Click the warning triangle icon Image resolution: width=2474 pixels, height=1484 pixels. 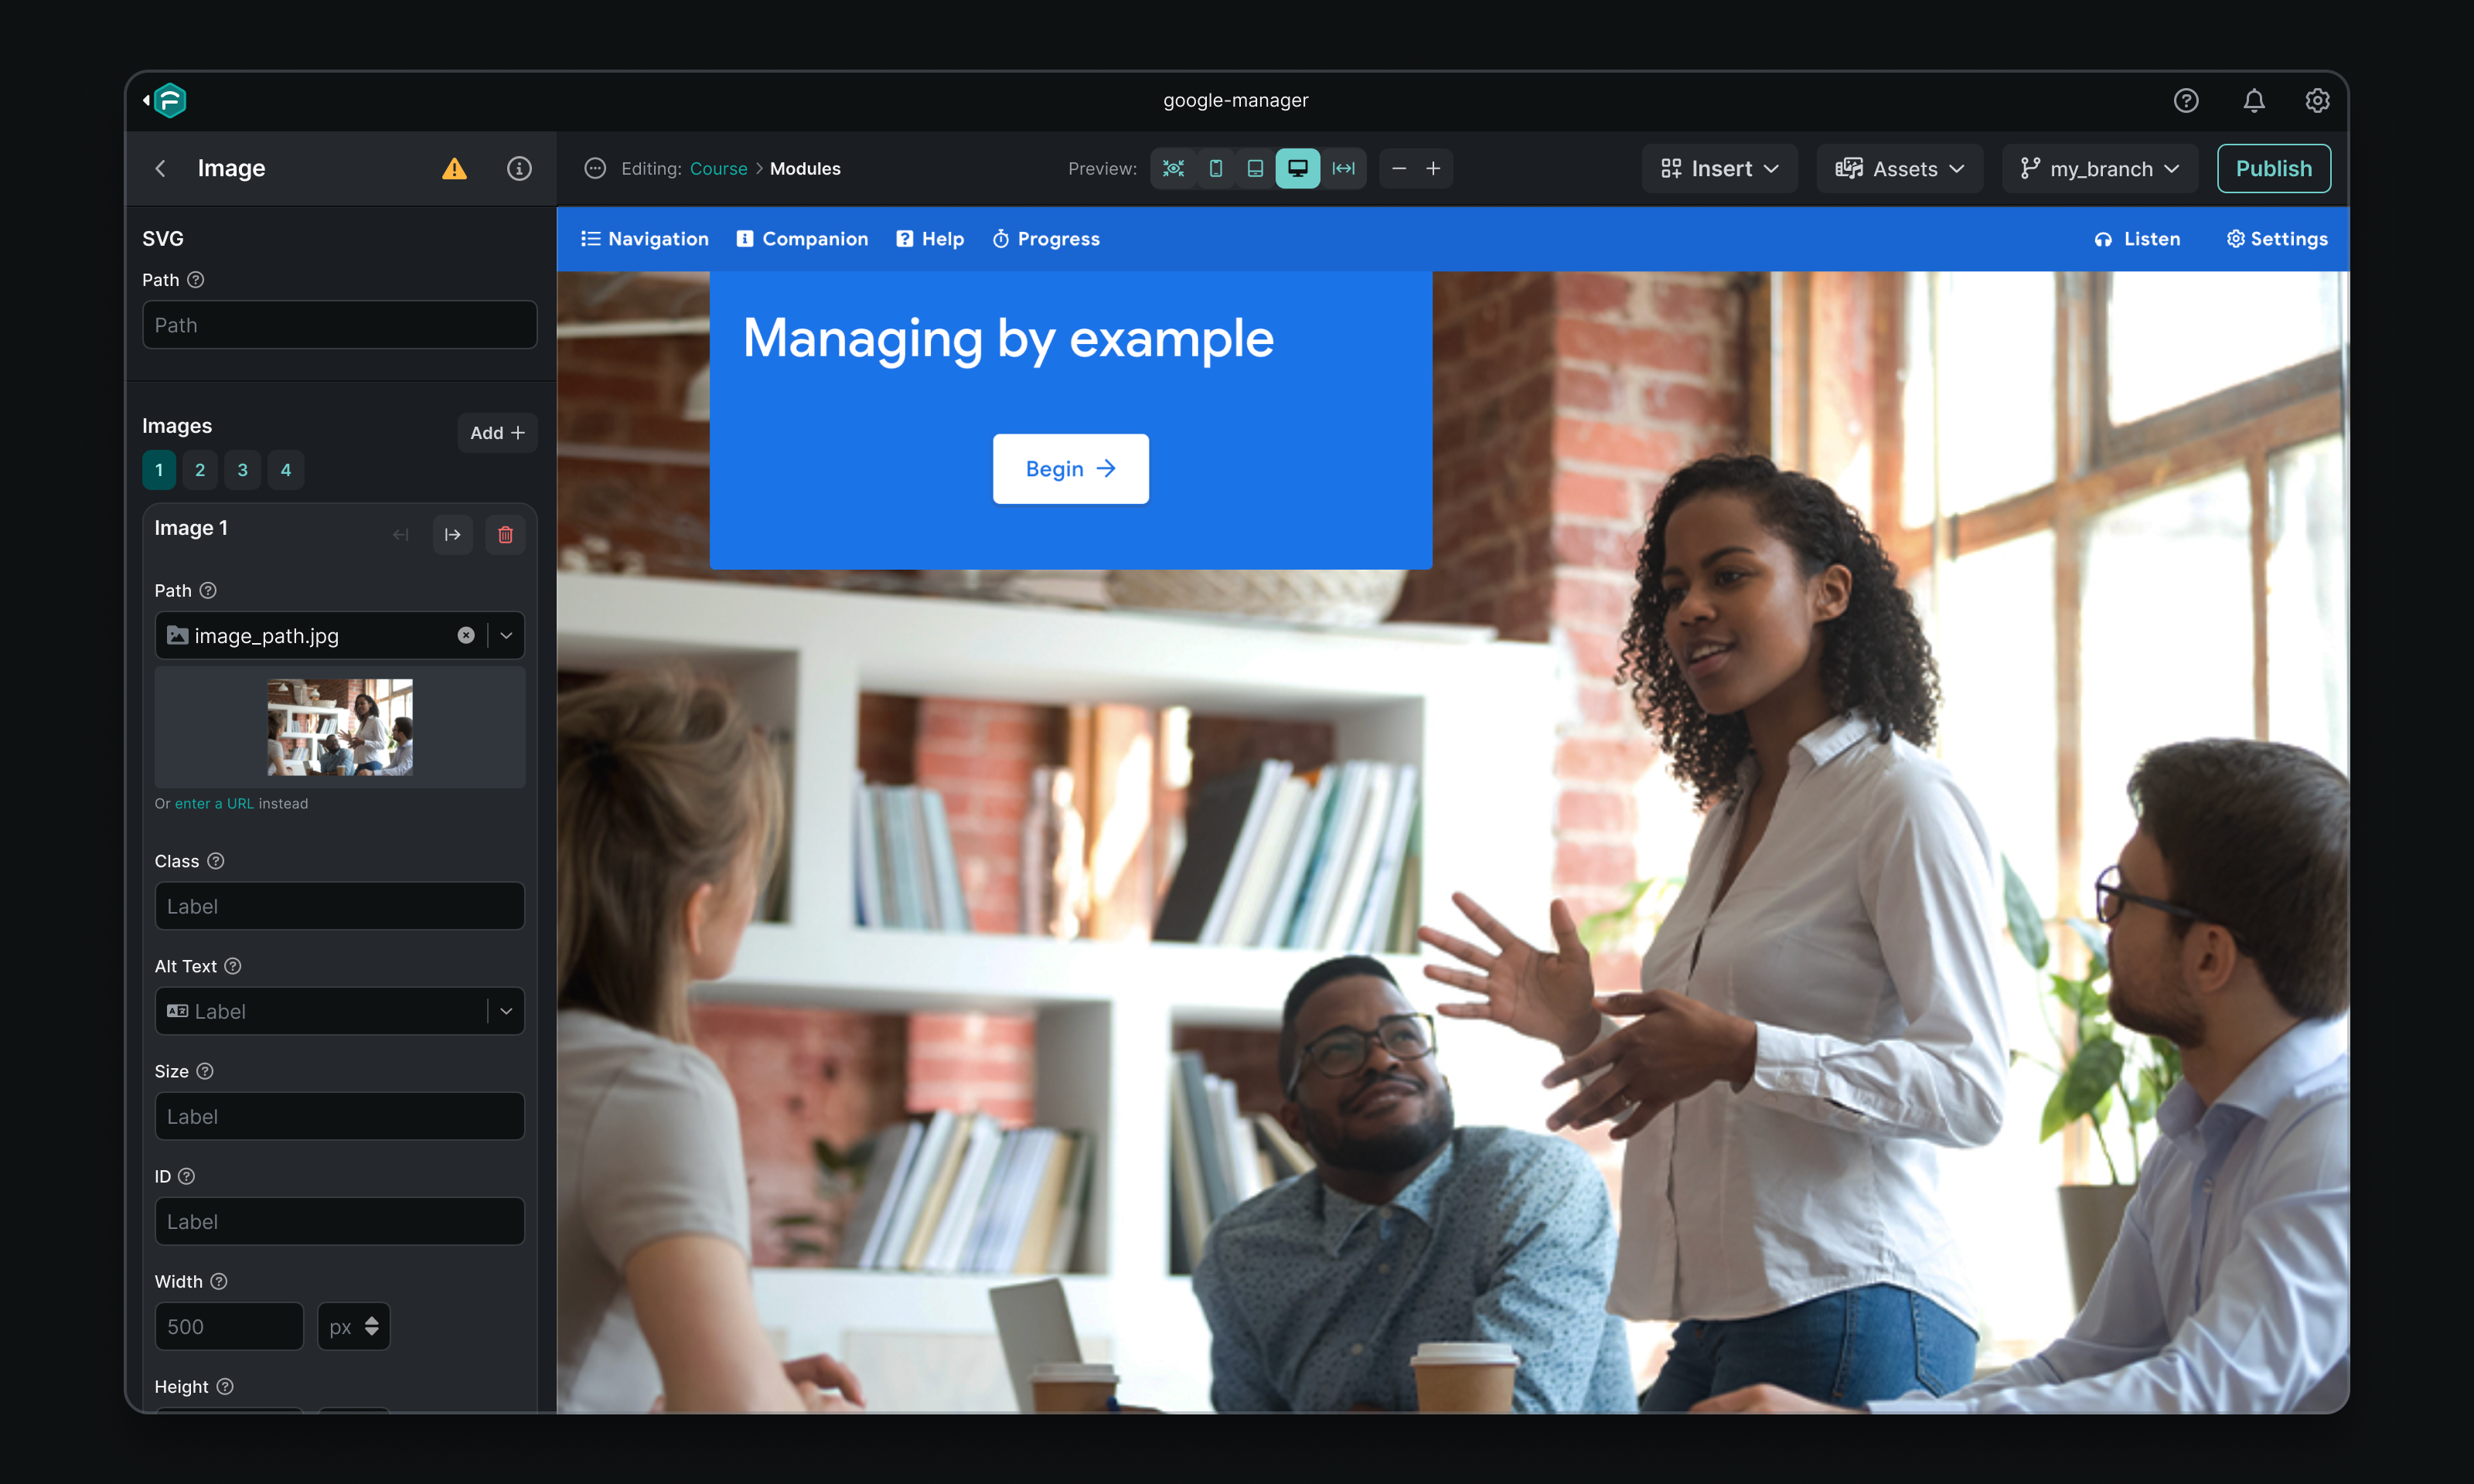click(x=454, y=168)
